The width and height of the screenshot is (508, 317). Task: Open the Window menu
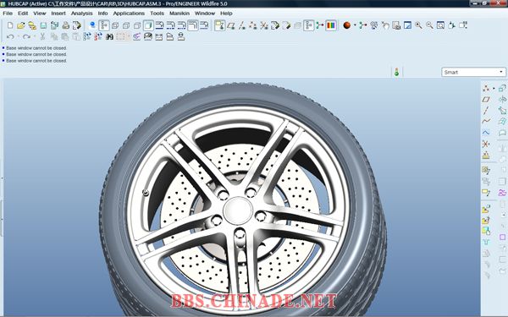[x=205, y=14]
